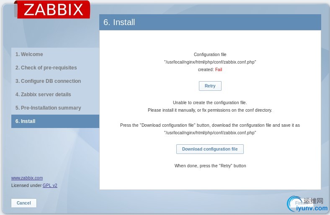This screenshot has width=330, height=215.
Task: Select step 6. Install in sidebar
Action: [55, 121]
